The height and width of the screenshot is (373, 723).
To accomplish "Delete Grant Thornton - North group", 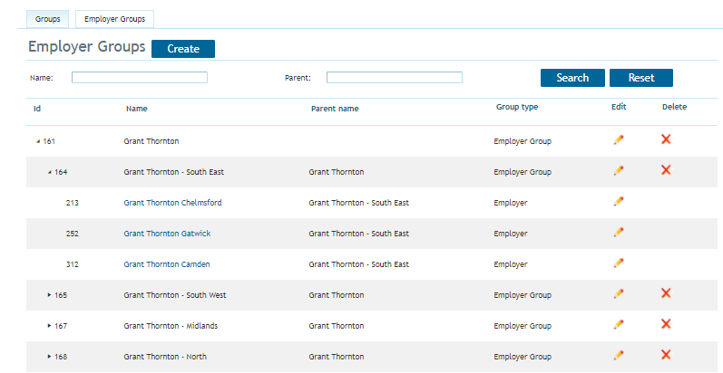I will click(666, 354).
